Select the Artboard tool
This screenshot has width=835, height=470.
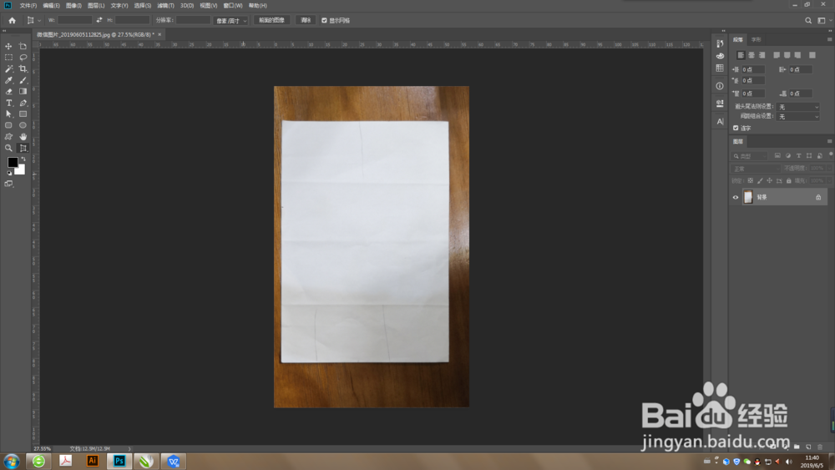23,46
